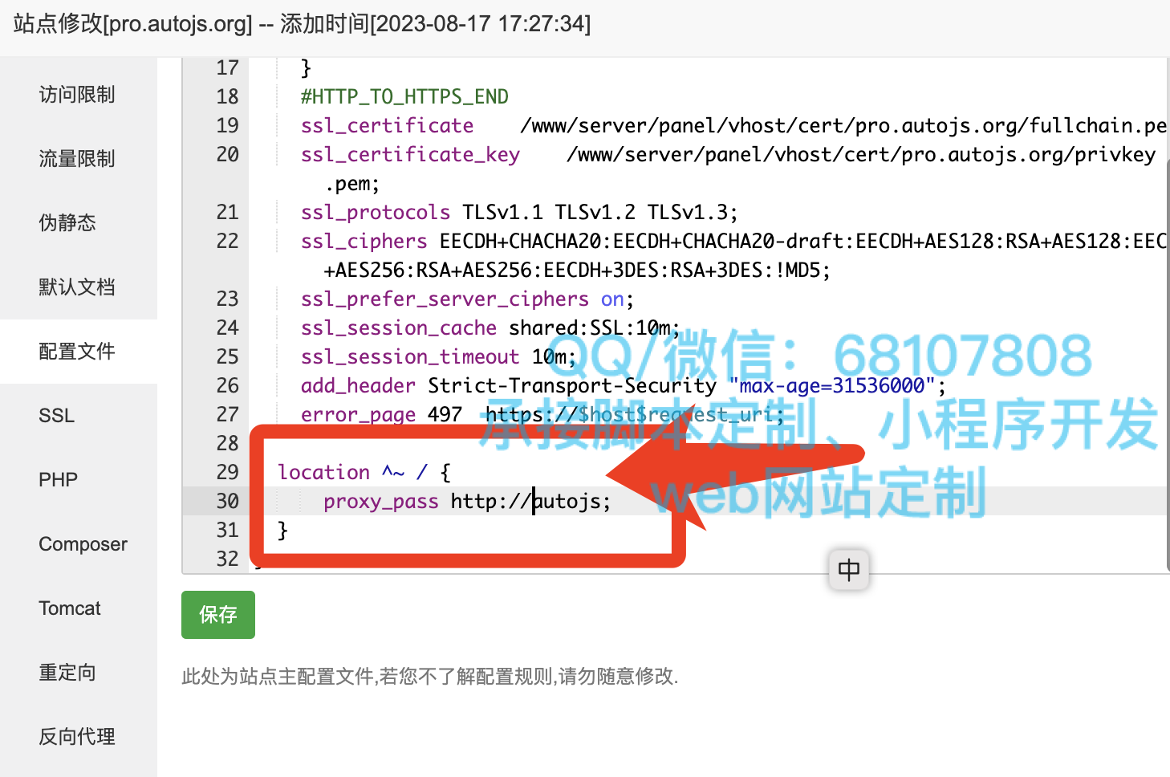Select the currently active 配置文件 tab
Viewport: 1170px width, 777px height.
coord(77,351)
